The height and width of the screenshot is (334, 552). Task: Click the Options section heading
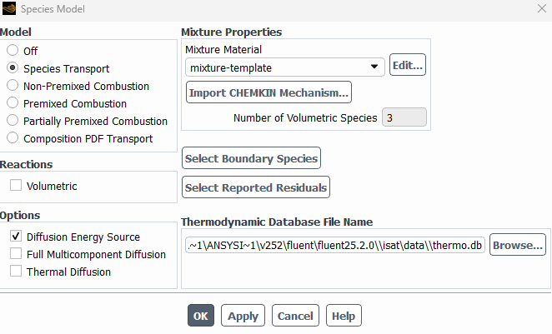20,215
